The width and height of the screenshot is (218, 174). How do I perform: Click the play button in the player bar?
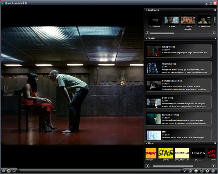(9, 171)
